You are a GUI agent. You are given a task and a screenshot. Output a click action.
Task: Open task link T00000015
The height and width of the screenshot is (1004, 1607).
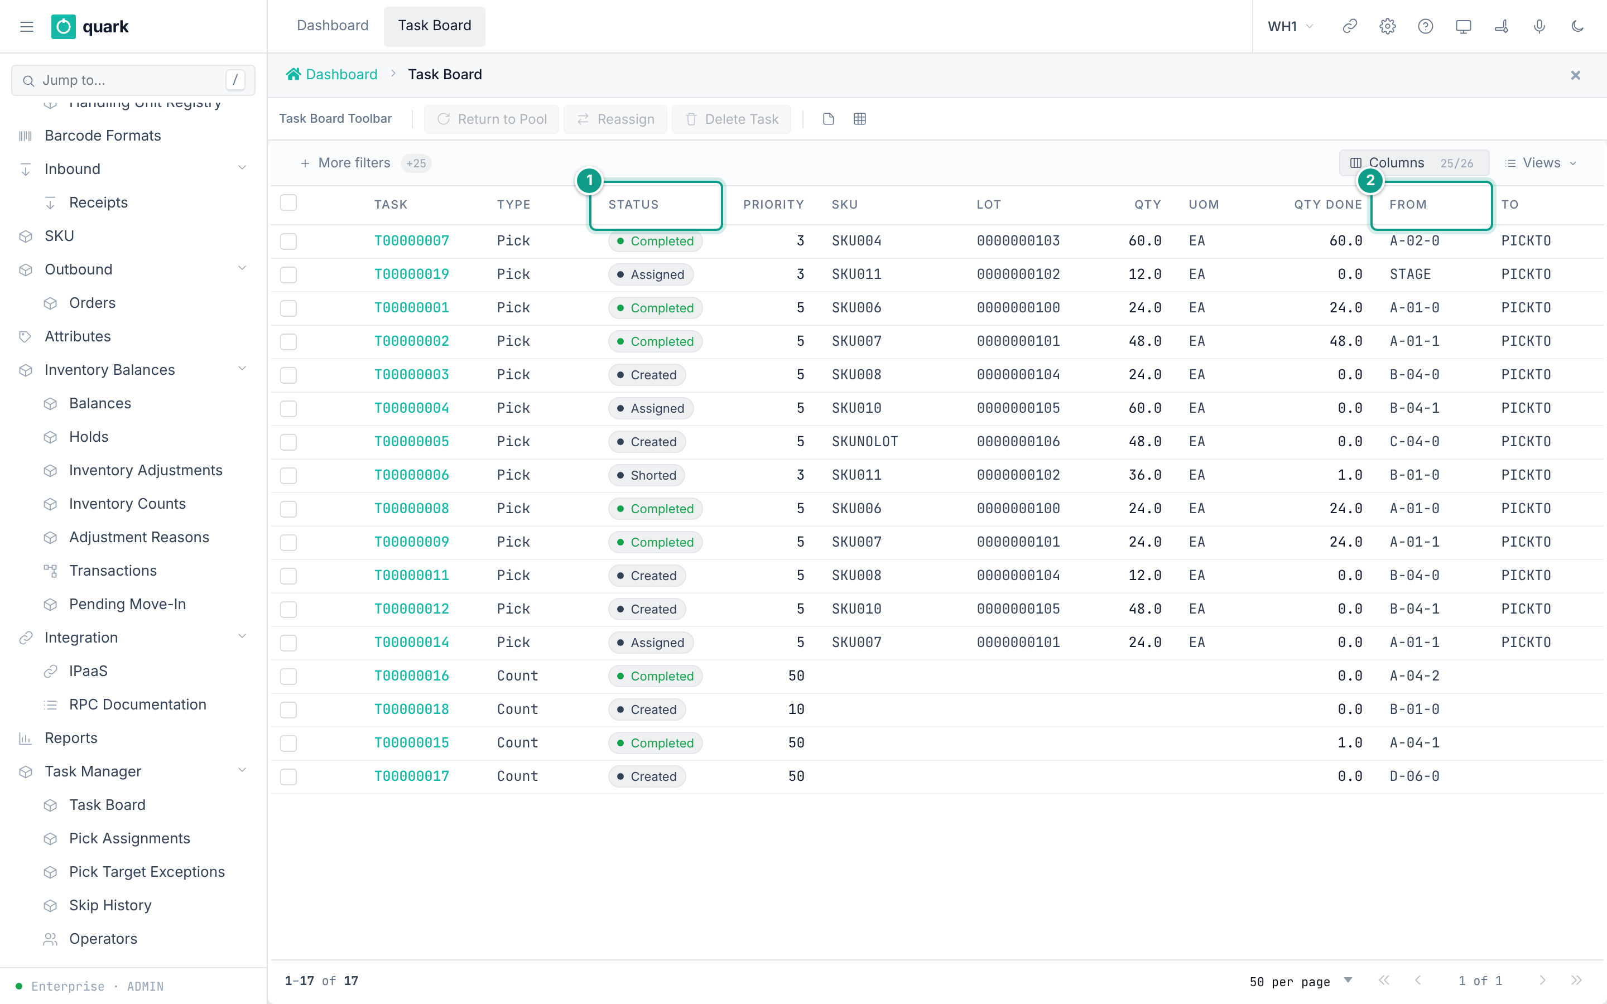412,743
